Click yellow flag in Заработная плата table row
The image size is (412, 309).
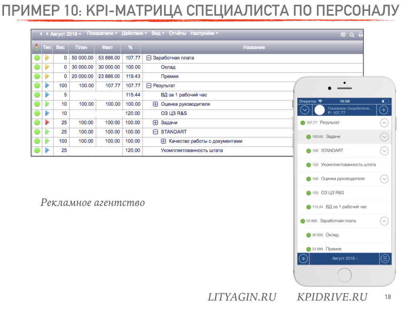point(47,58)
